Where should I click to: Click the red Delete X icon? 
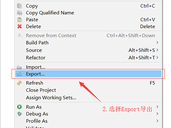[19, 26]
